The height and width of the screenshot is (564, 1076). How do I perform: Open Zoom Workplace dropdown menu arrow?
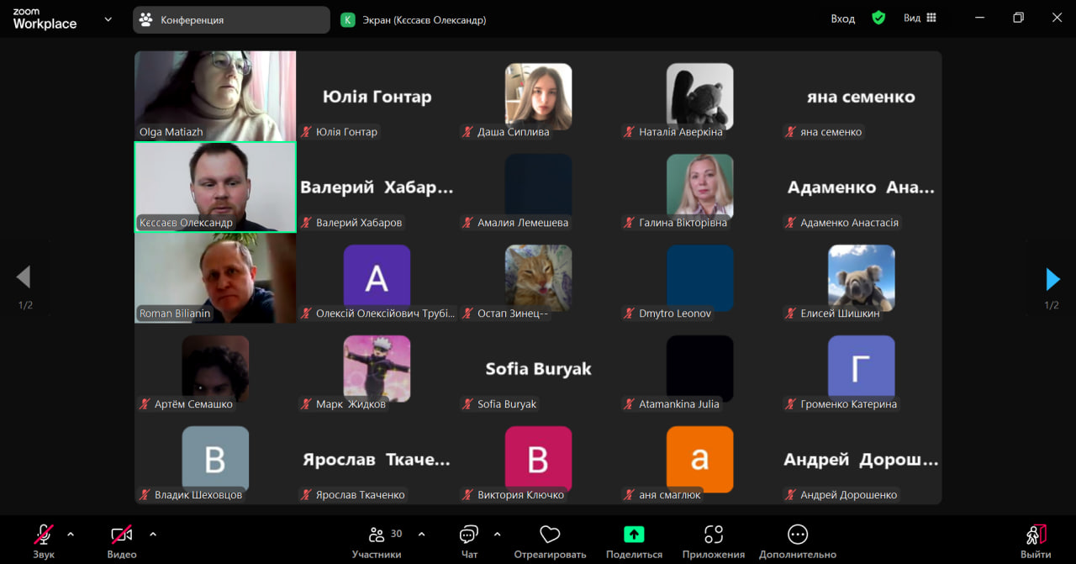(108, 19)
